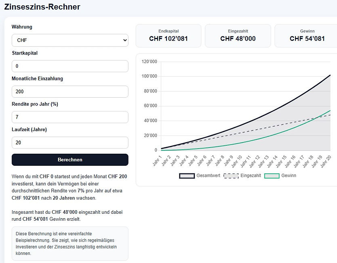337x263 pixels.
Task: Open the Währung currency dropdown
Action: click(x=70, y=40)
